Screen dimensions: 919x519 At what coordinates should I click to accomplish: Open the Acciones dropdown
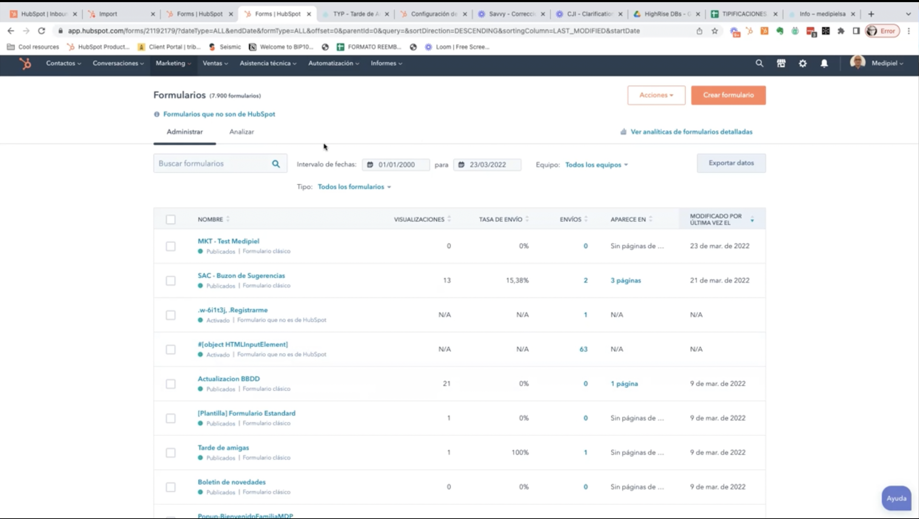click(656, 95)
